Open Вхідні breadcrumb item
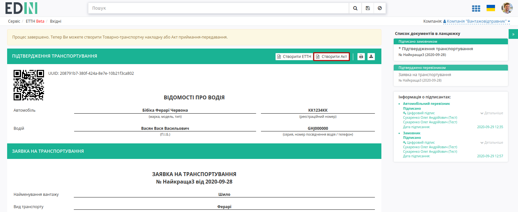This screenshot has height=212, width=518. click(56, 21)
